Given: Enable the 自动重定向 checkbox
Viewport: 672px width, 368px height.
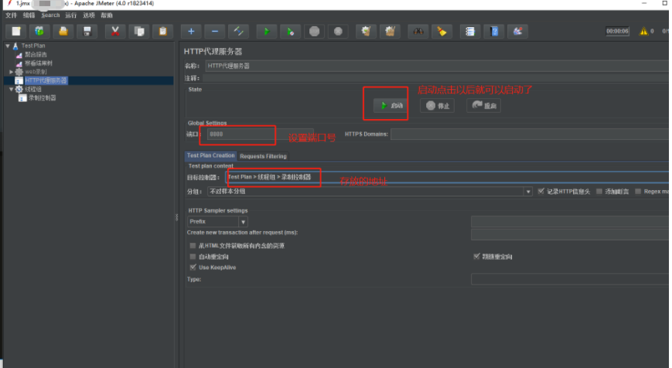Looking at the screenshot, I should pyautogui.click(x=193, y=256).
